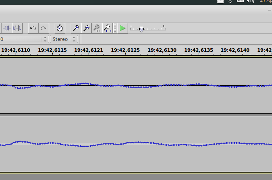The width and height of the screenshot is (272, 180).
Task: Click the spinner arrows beside the 0 field
Action: 45,39
